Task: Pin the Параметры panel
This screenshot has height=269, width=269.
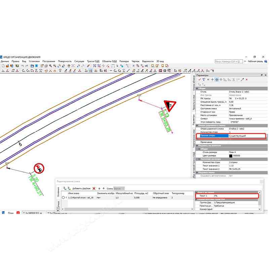Action: pos(261,75)
